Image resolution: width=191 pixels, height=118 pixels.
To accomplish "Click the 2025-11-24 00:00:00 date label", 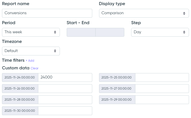I will coord(20,77).
